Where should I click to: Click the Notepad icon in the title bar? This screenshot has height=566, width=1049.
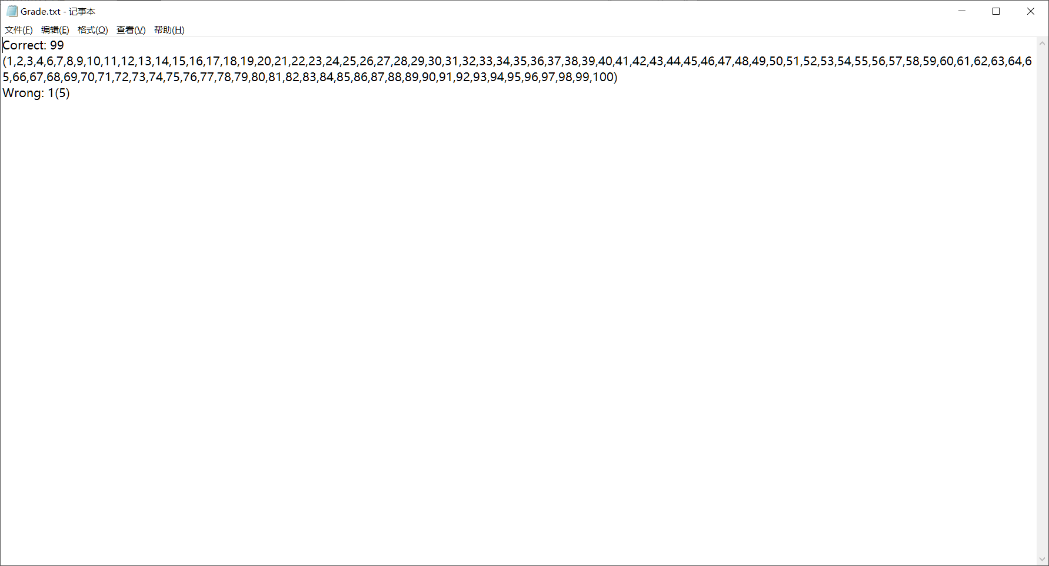pyautogui.click(x=12, y=11)
